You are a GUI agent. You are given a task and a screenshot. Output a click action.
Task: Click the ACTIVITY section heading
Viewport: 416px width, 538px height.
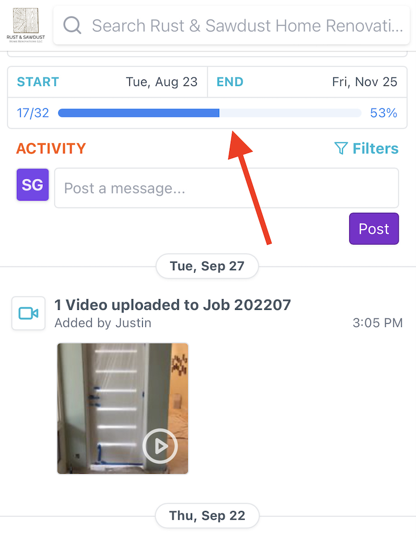[51, 148]
